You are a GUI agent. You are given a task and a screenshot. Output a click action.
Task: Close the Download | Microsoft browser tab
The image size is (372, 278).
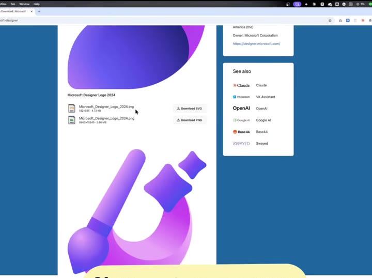32,11
